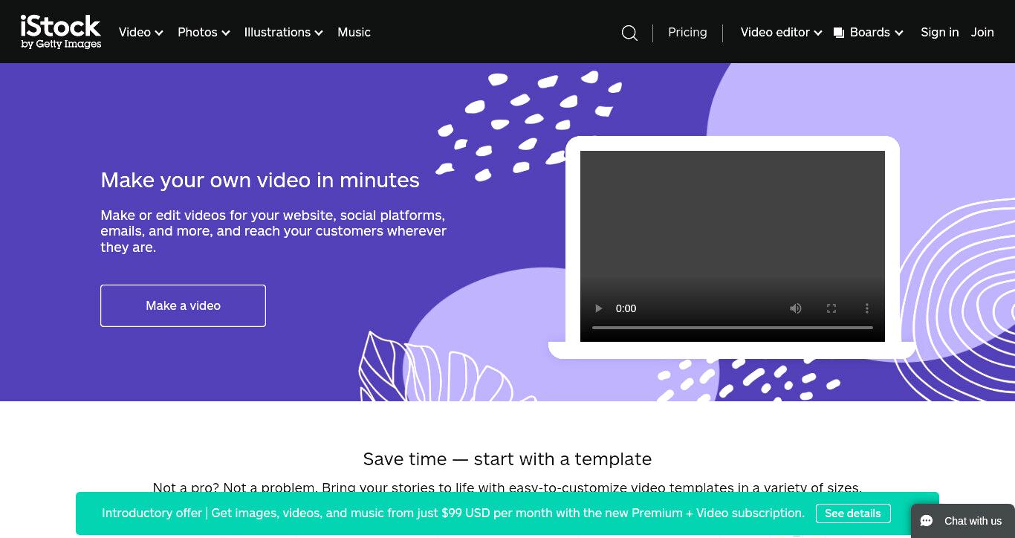This screenshot has height=538, width=1015.
Task: Click the chat bubble icon
Action: 927,521
